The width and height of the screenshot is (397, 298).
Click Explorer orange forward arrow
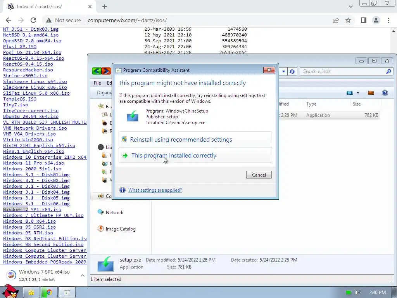click(106, 71)
